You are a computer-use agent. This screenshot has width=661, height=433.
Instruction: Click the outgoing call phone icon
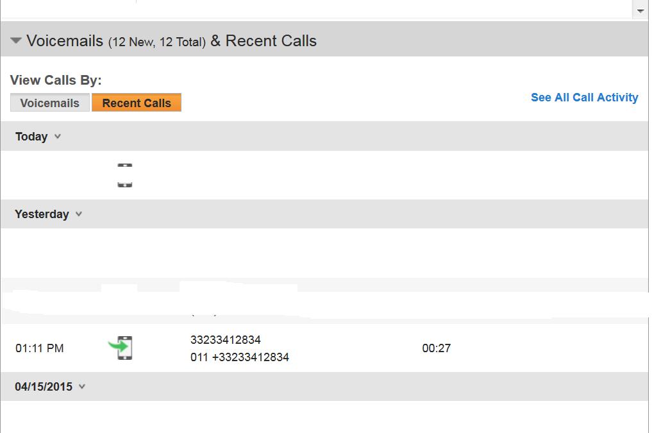tap(121, 348)
